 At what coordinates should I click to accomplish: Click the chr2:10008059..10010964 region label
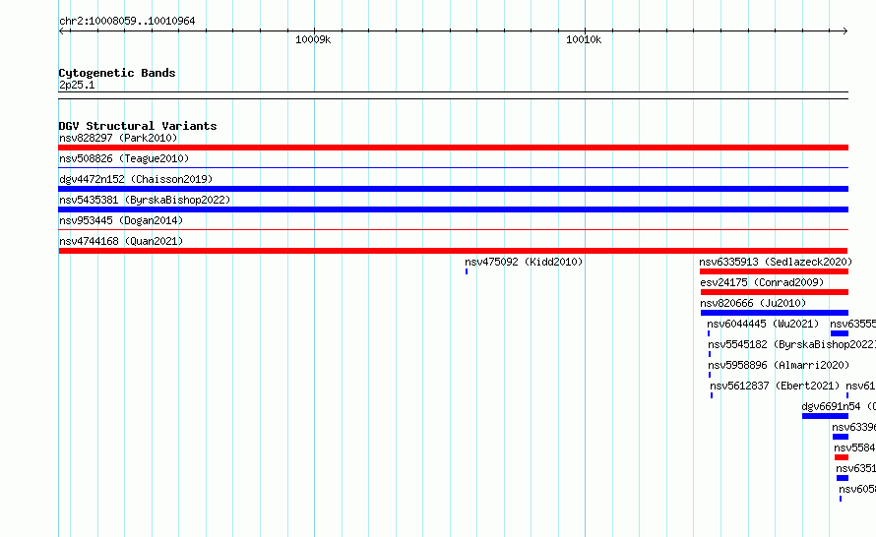[127, 21]
